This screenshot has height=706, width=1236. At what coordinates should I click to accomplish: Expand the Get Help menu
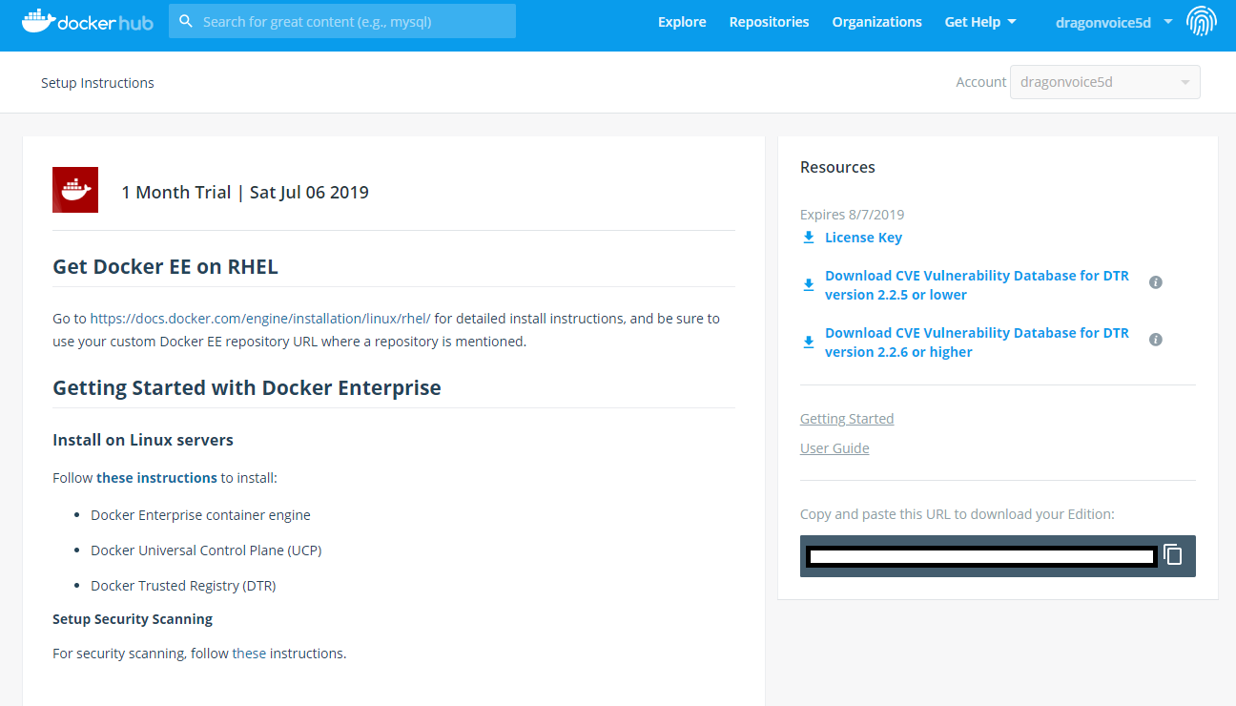click(x=980, y=22)
